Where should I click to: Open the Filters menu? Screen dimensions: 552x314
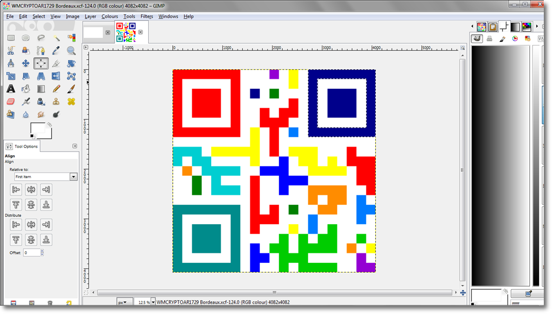coord(147,16)
